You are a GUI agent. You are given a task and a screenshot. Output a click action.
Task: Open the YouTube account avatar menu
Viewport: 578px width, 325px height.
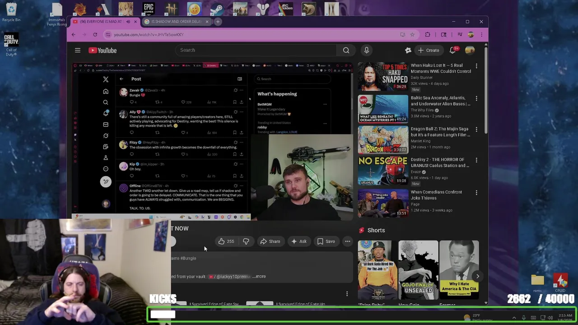click(470, 50)
